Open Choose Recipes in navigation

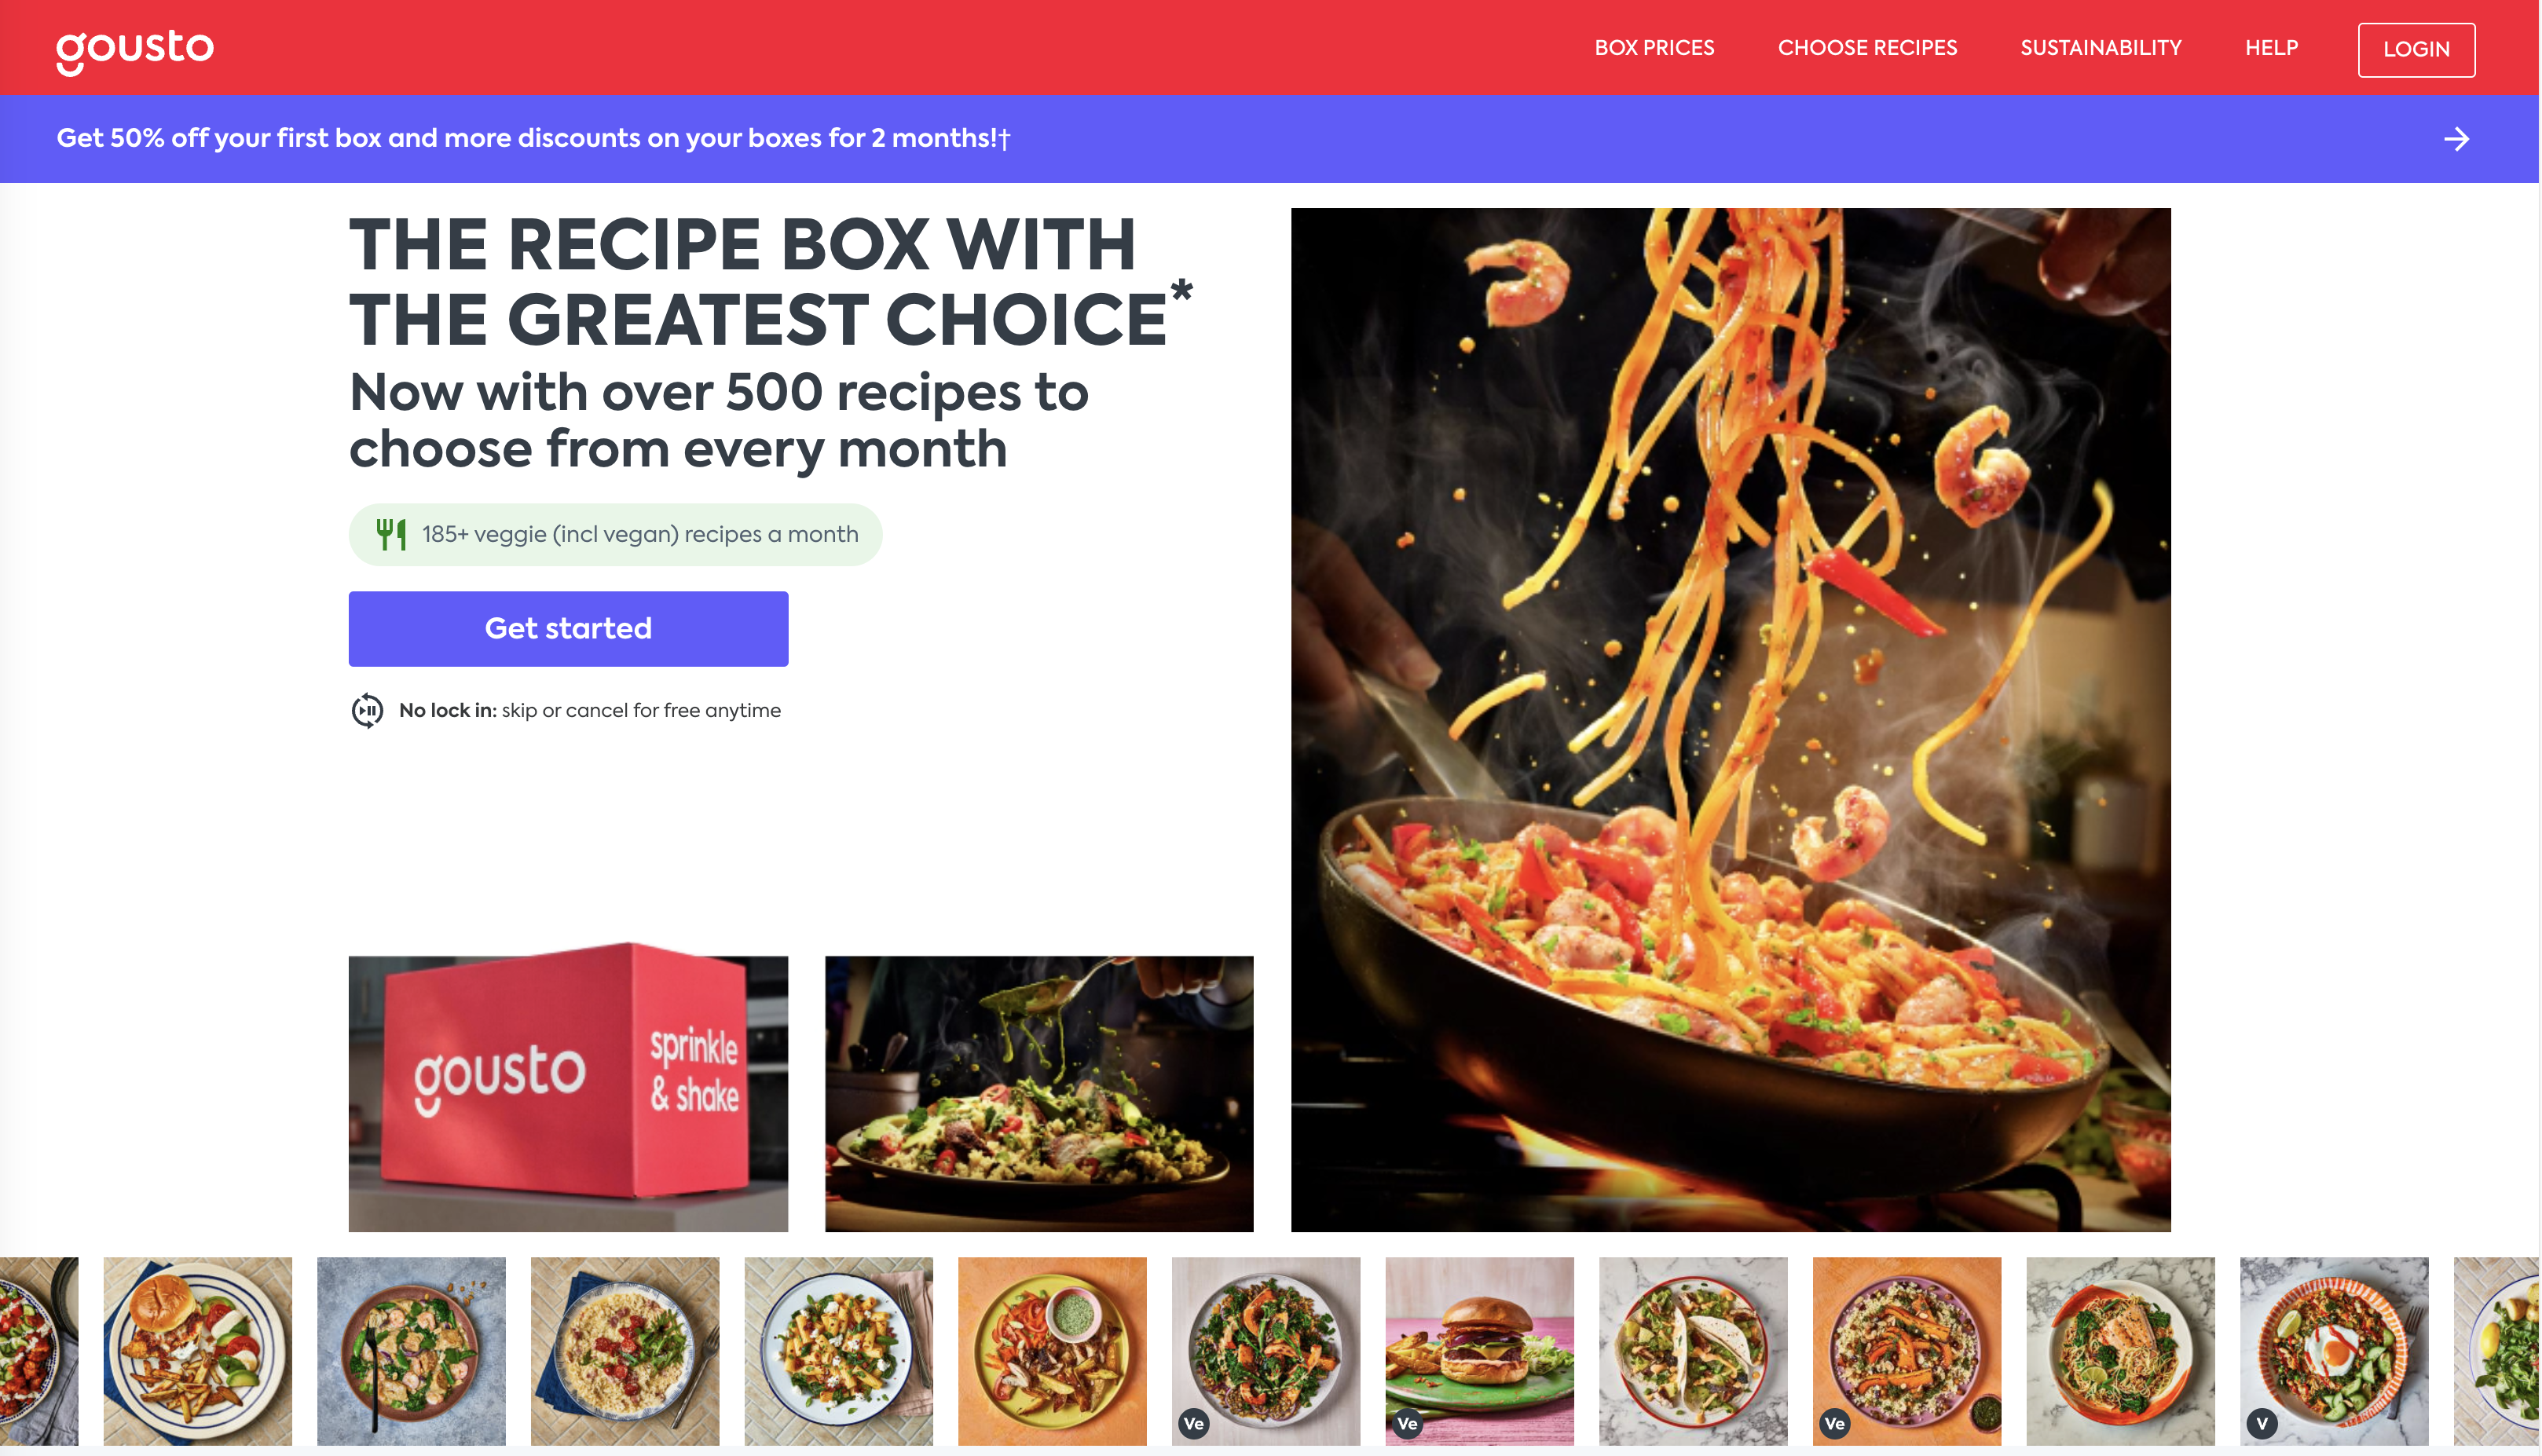click(x=1867, y=48)
